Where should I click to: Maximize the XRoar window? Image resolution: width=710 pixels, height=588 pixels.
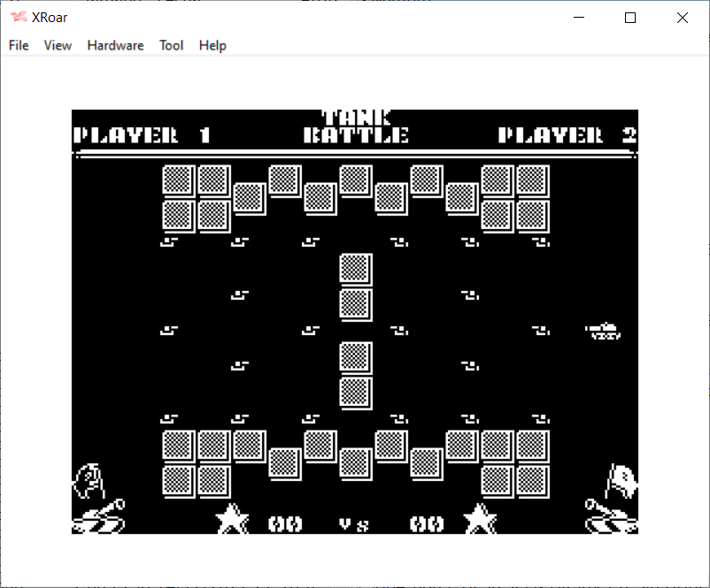pos(630,18)
